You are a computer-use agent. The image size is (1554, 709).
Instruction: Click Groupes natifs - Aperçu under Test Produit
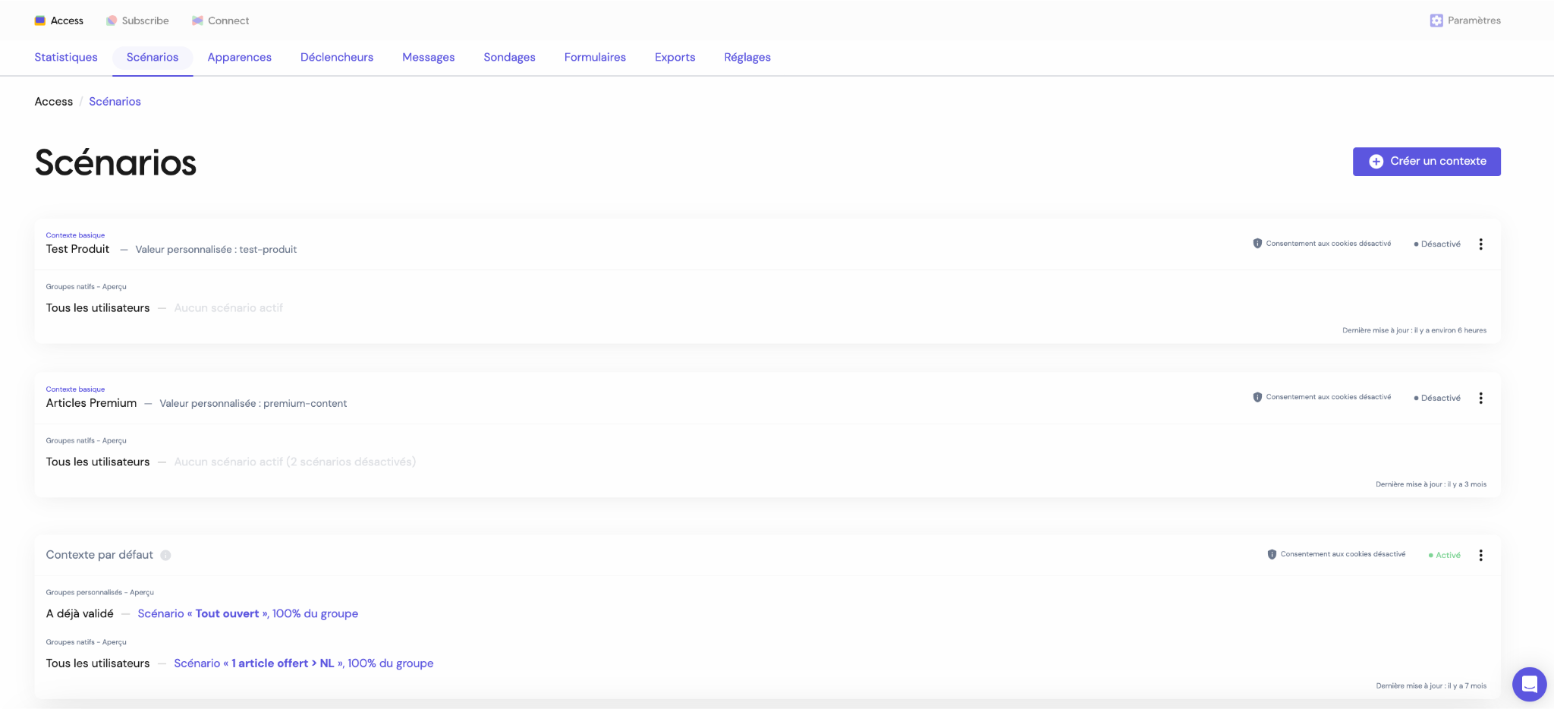click(86, 287)
